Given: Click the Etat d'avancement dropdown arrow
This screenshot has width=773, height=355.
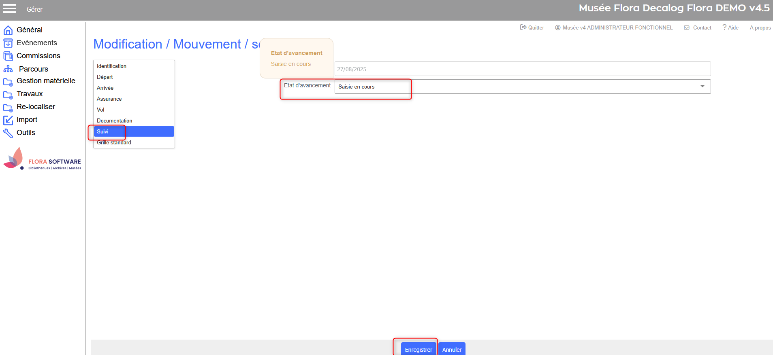Looking at the screenshot, I should point(703,87).
